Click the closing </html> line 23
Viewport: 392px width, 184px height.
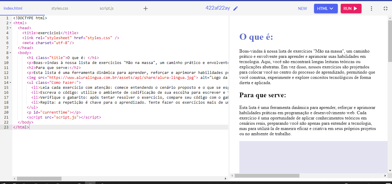[21, 127]
